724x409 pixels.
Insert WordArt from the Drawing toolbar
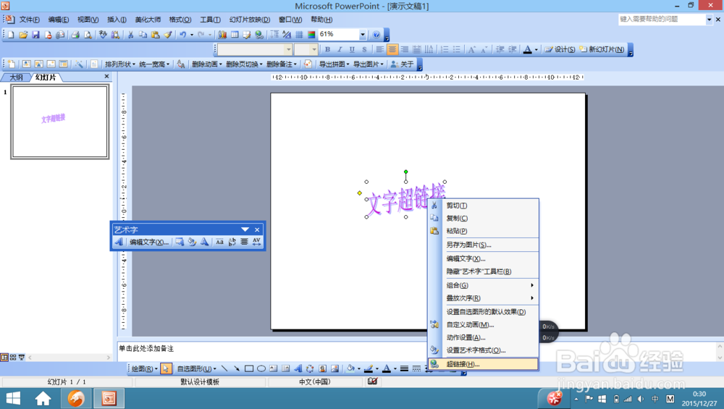click(x=298, y=368)
